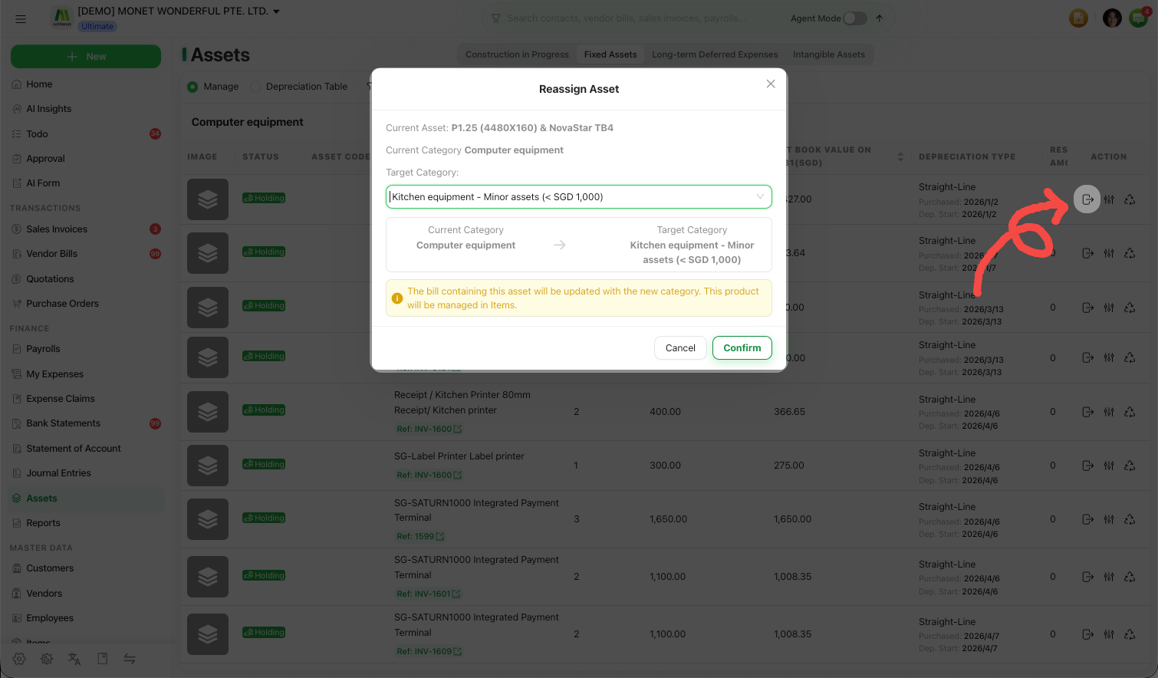Image resolution: width=1158 pixels, height=678 pixels.
Task: Click the reassign icon for the Receipt / Kitchen Printer row
Action: tap(1087, 412)
